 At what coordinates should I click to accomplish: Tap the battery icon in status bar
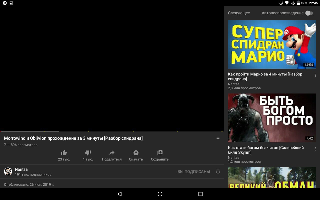tap(298, 3)
